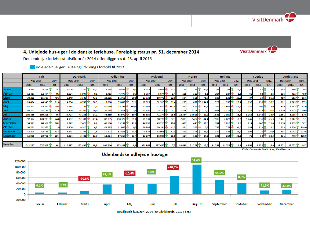Viewport: 310px width, 232px height.
Task: Click the 'April' row label in the table
Action: pos(12,102)
